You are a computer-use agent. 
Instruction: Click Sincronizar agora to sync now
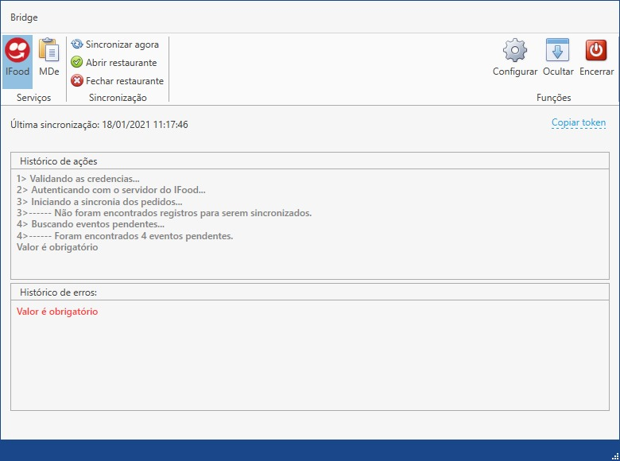(x=114, y=45)
